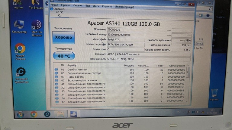Open the Админ desktop icon
This screenshot has width=232, height=130.
[18, 4]
